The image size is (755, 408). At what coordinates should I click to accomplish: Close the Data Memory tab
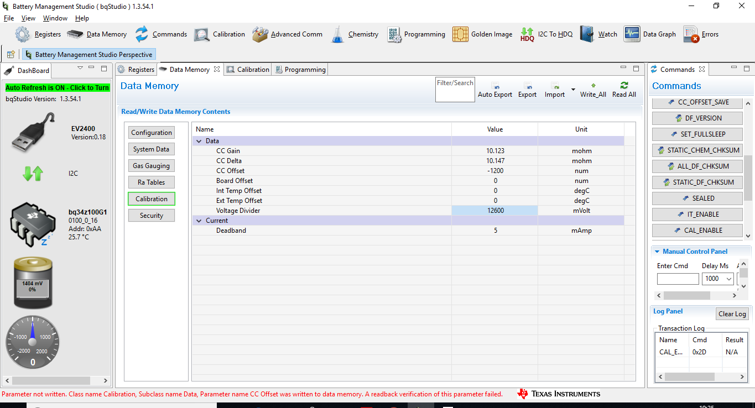[217, 70]
